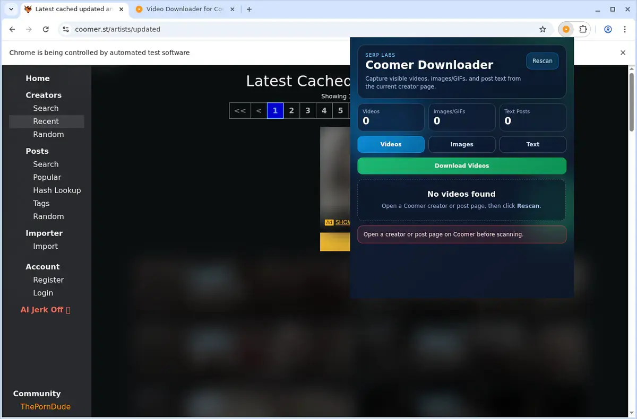The image size is (637, 419).
Task: Click the 'No videos found' message
Action: coord(461,194)
